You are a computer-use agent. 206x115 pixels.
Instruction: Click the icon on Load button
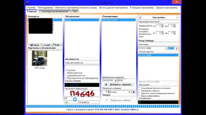click(x=42, y=45)
